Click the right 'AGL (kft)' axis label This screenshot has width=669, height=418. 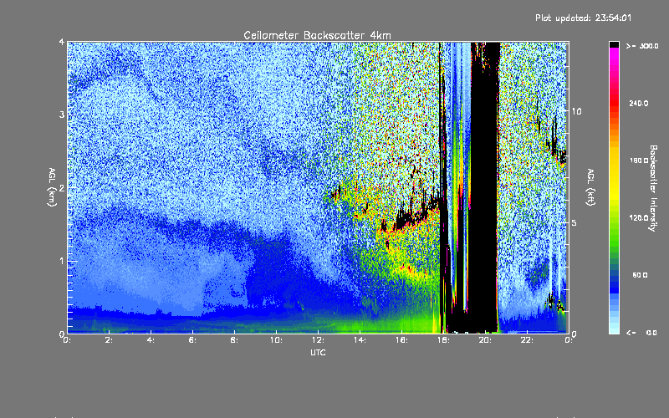click(x=590, y=187)
